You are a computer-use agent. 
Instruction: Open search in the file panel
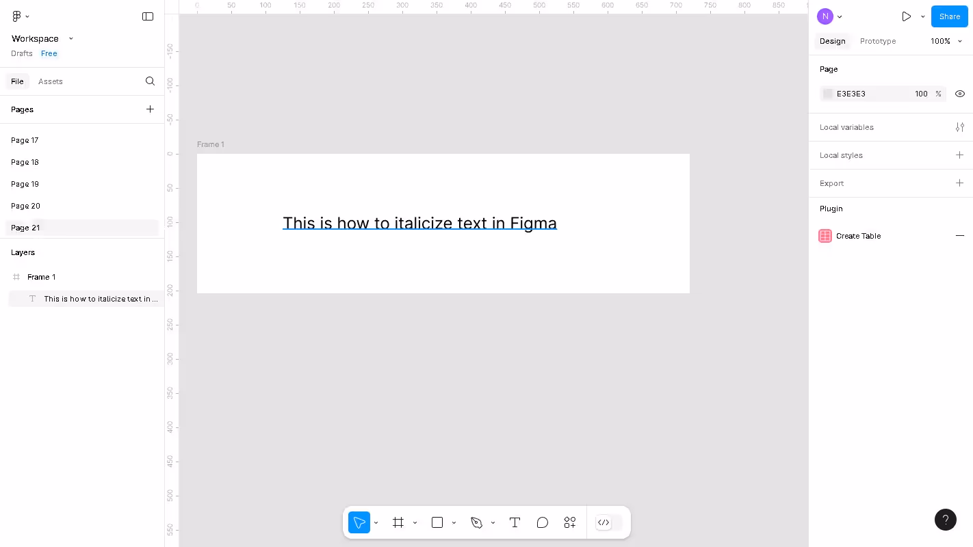[151, 81]
